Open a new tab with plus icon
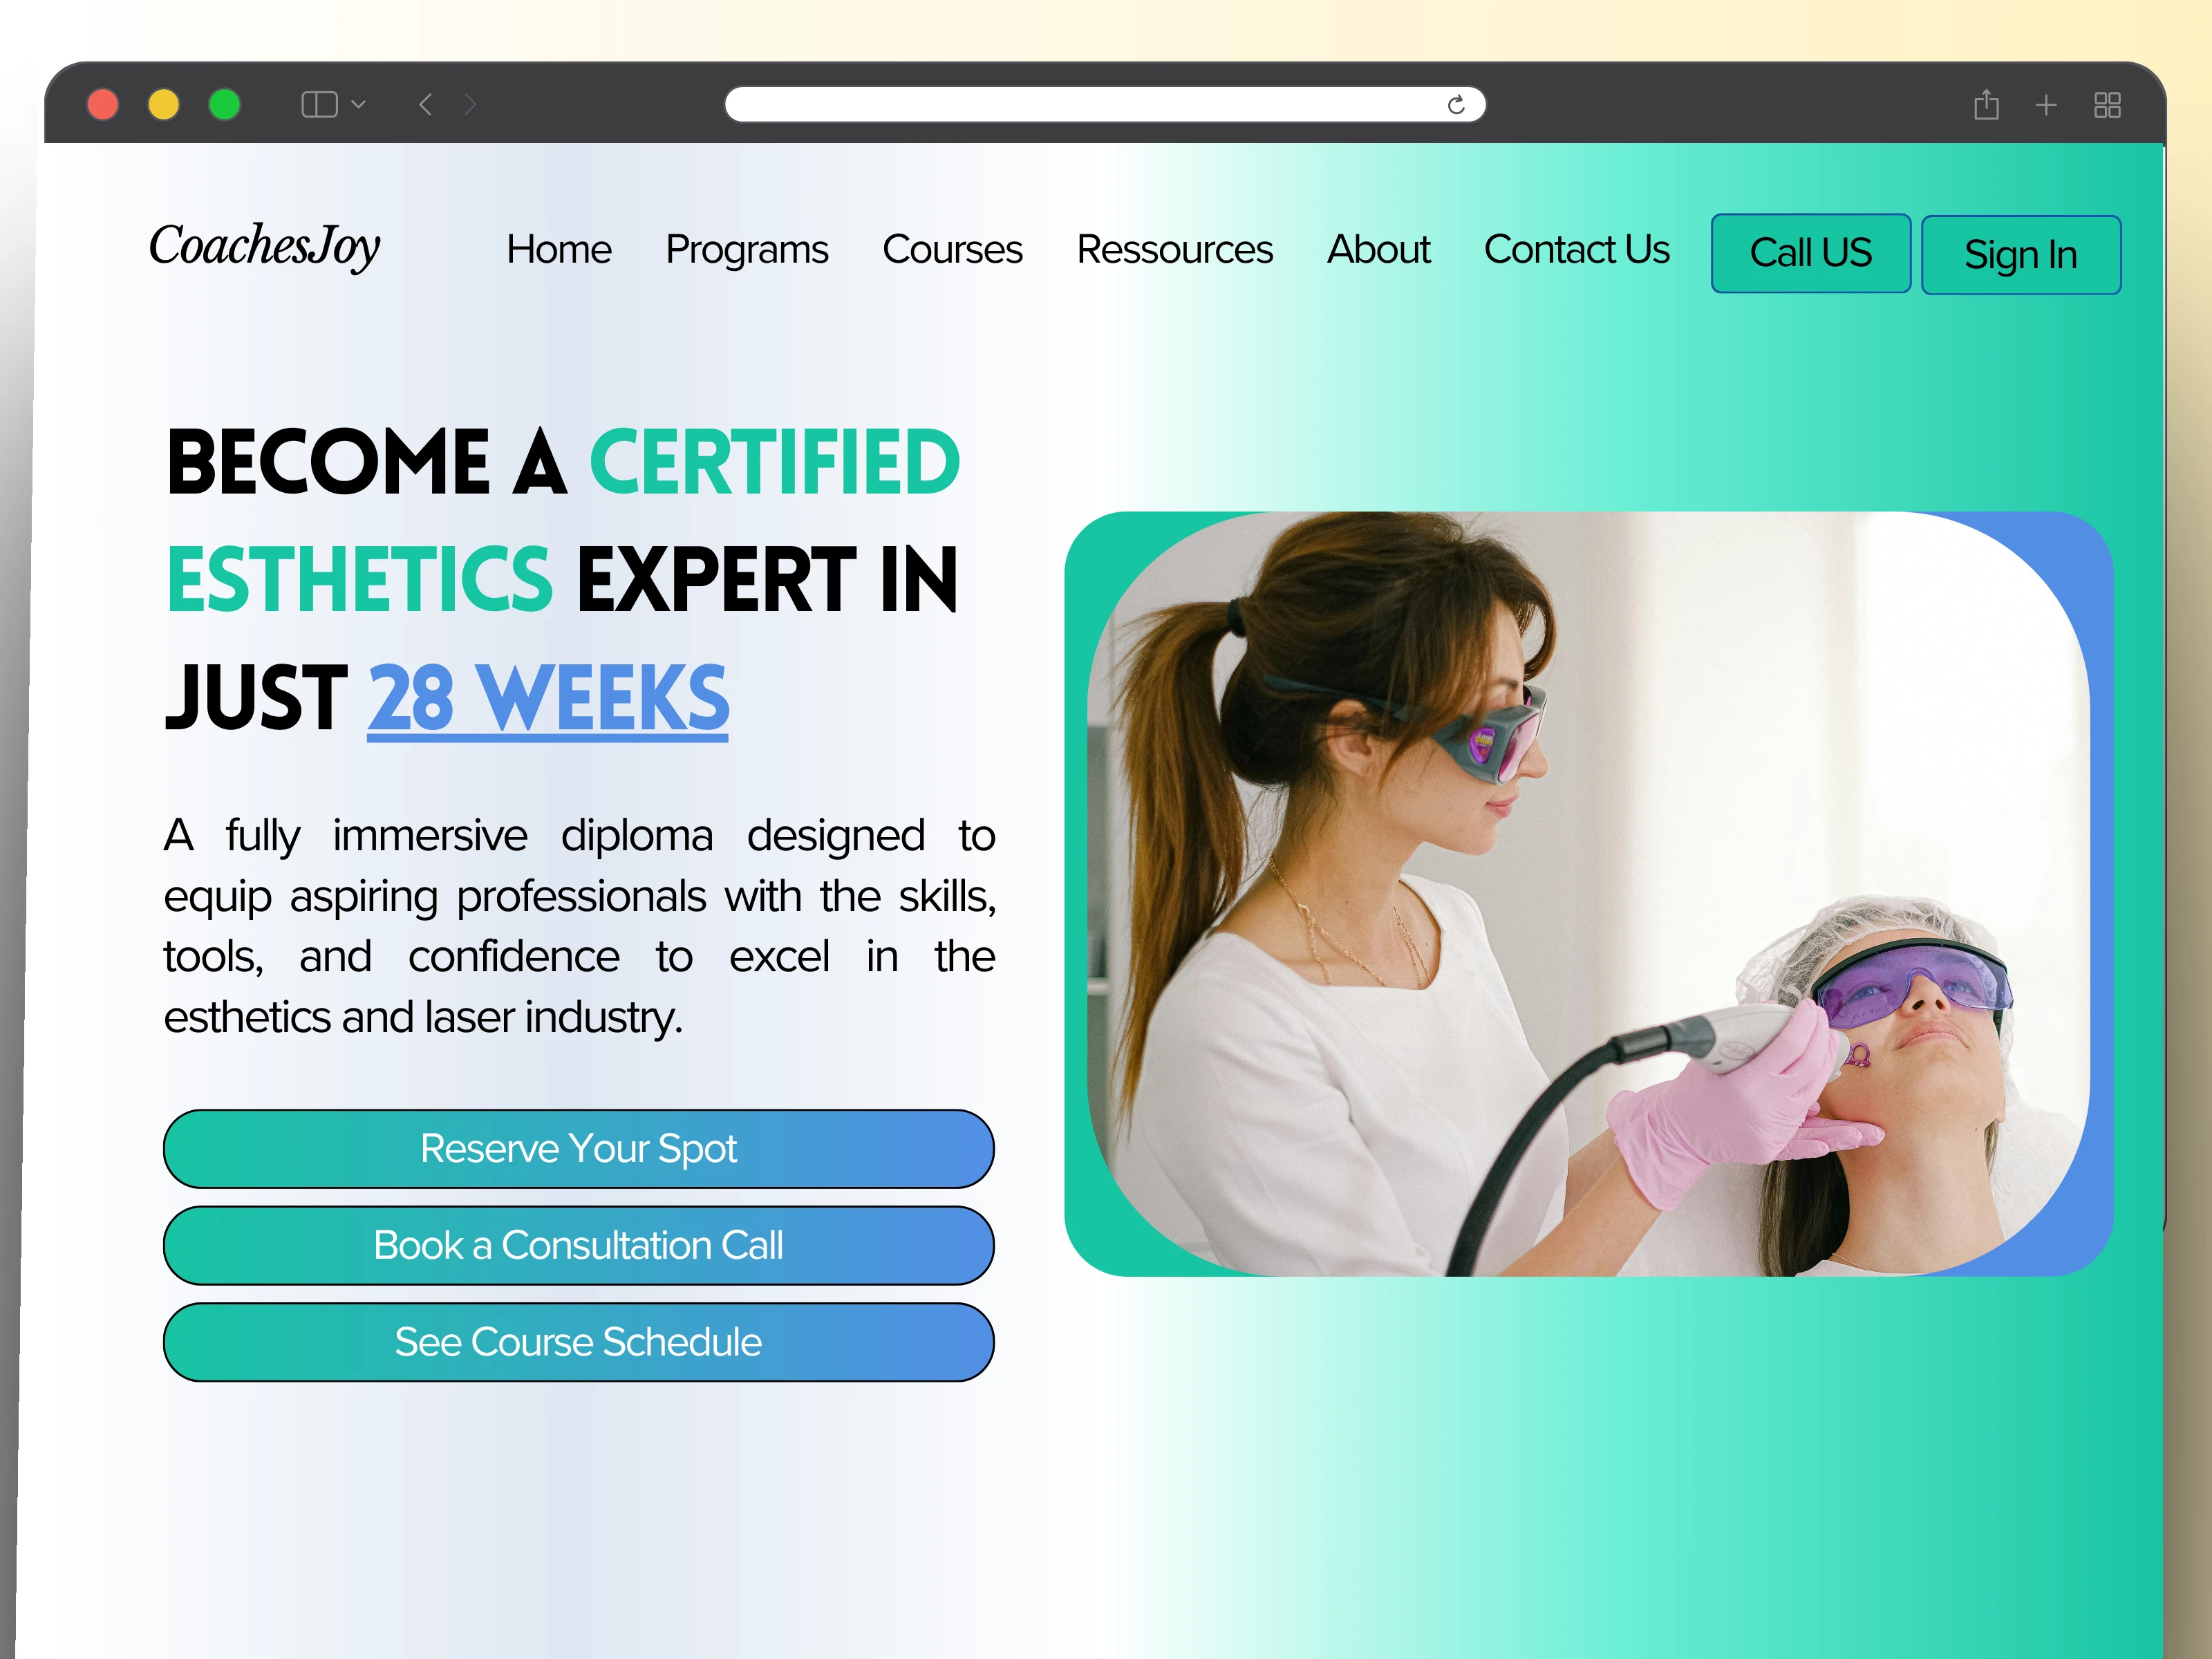Viewport: 2212px width, 1659px height. pyautogui.click(x=2046, y=105)
